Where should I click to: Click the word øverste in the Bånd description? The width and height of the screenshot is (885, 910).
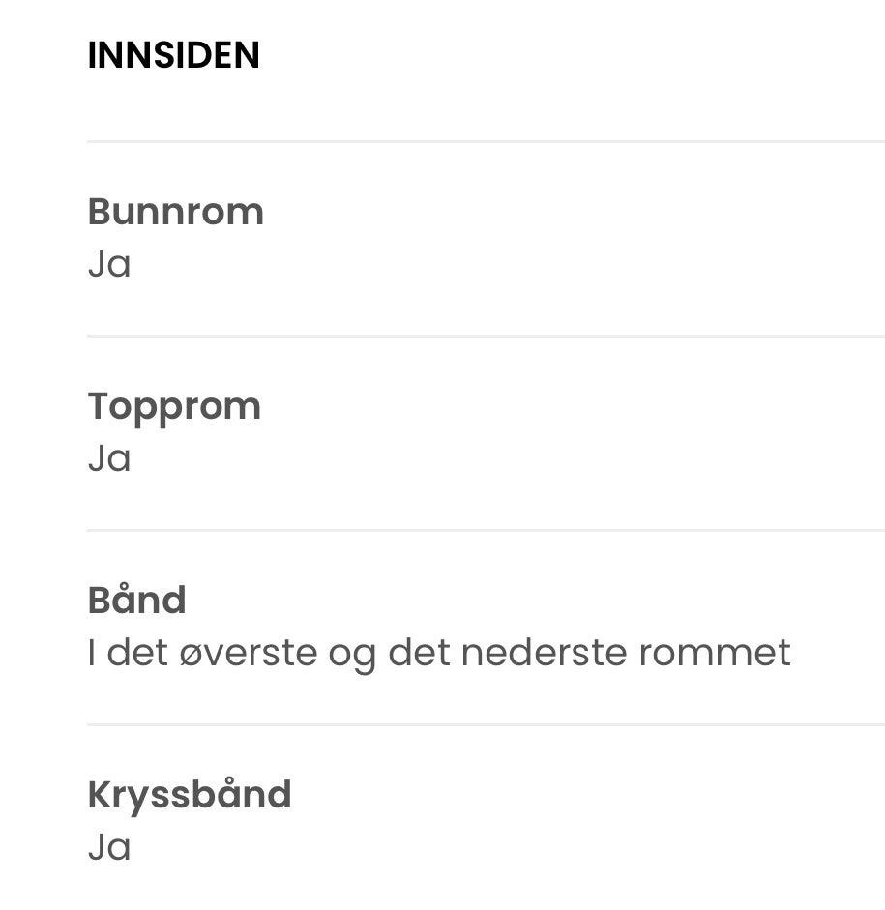point(249,654)
